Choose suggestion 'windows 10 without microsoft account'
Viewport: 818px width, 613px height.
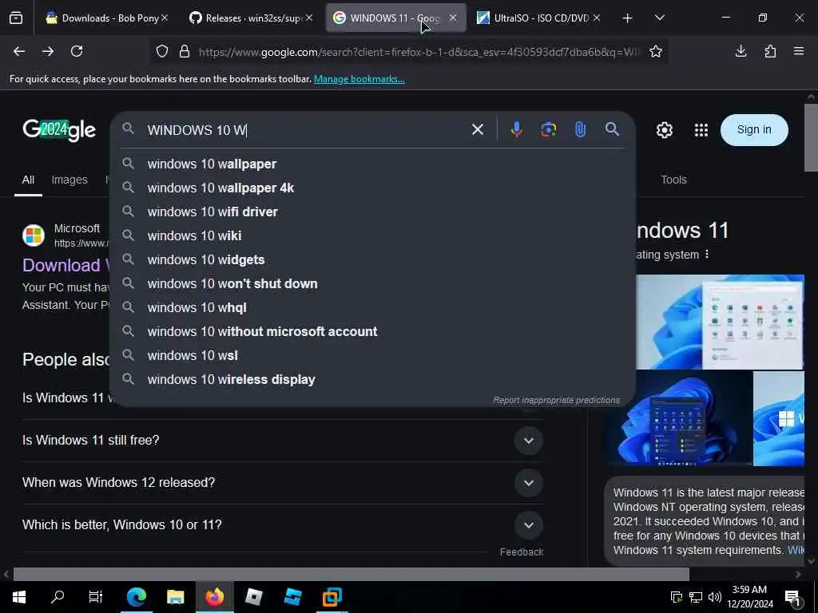coord(373,332)
